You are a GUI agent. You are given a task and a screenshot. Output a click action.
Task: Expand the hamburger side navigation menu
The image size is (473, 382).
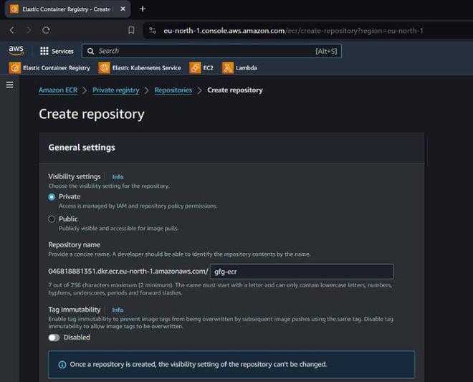pyautogui.click(x=9, y=85)
